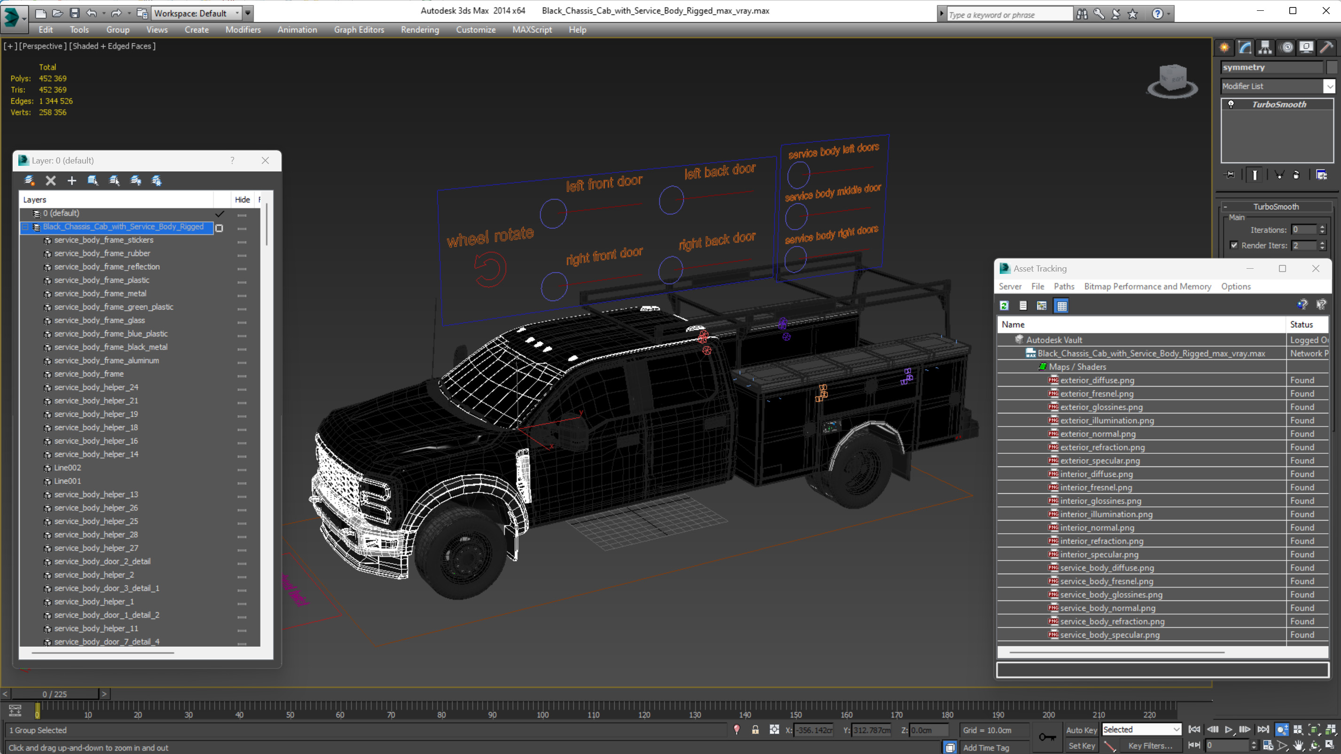Click the favorites star icon in InfoCenter
Screen dimensions: 1341x754
pos(1133,14)
